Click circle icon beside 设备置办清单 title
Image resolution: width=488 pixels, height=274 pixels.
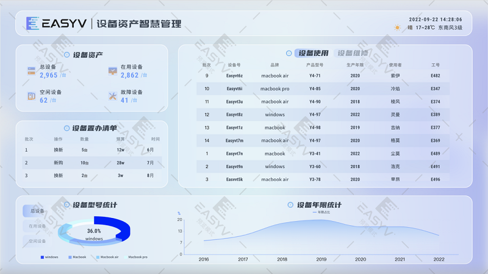coord(66,128)
